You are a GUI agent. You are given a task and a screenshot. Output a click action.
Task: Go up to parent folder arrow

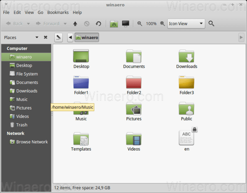(x=75, y=24)
